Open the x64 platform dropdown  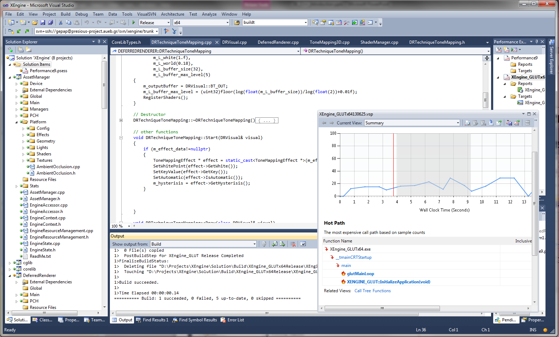coord(228,22)
